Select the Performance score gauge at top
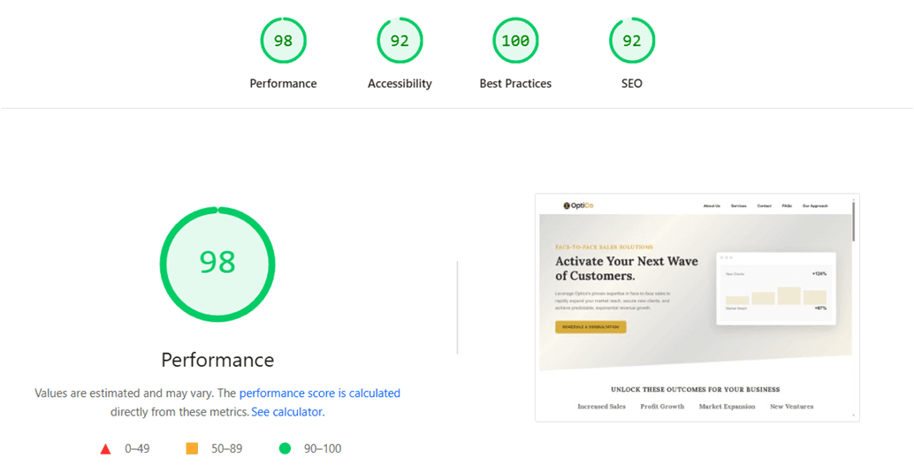 pos(283,41)
